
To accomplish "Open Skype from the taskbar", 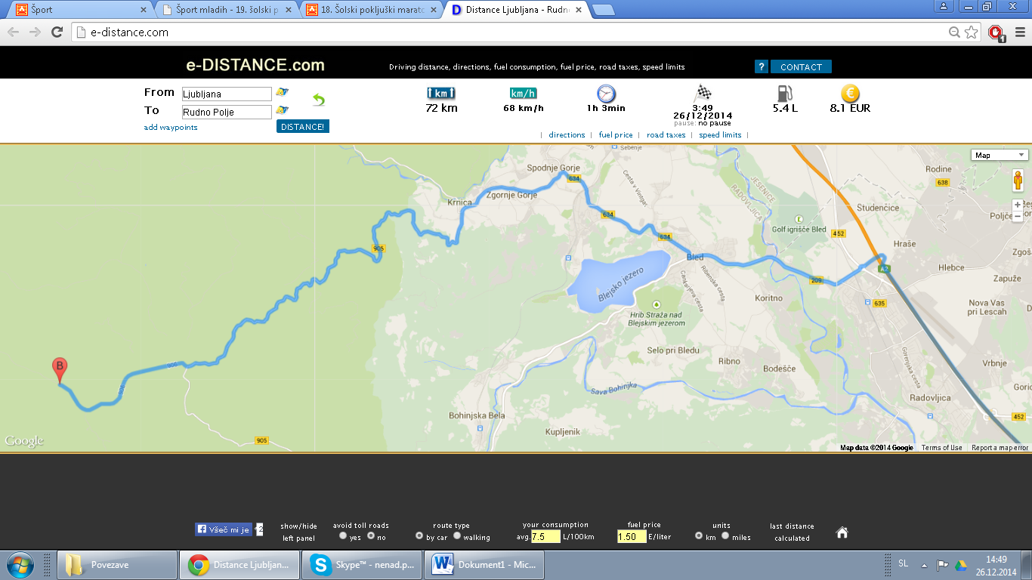I will [x=362, y=564].
